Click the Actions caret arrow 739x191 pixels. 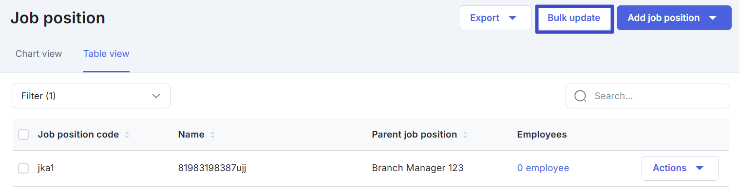700,168
